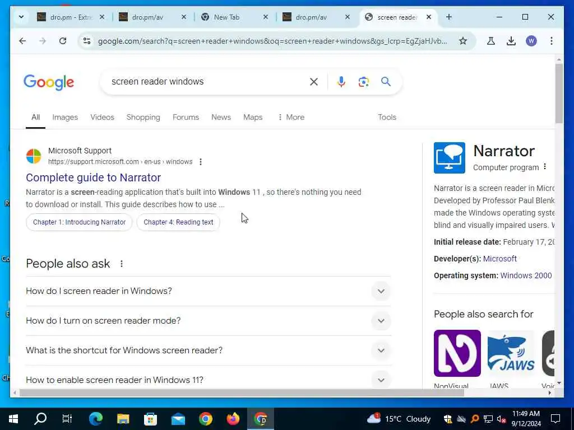Open the taskbar clock and date

pyautogui.click(x=526, y=419)
